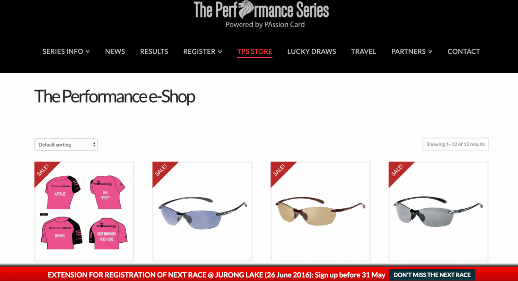Open the CONTACT page
Screen dimensions: 518x281
pyautogui.click(x=464, y=51)
